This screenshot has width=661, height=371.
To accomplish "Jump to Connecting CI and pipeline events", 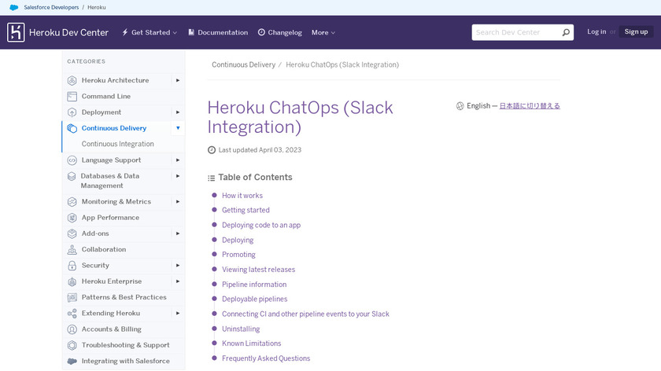I will coord(305,314).
